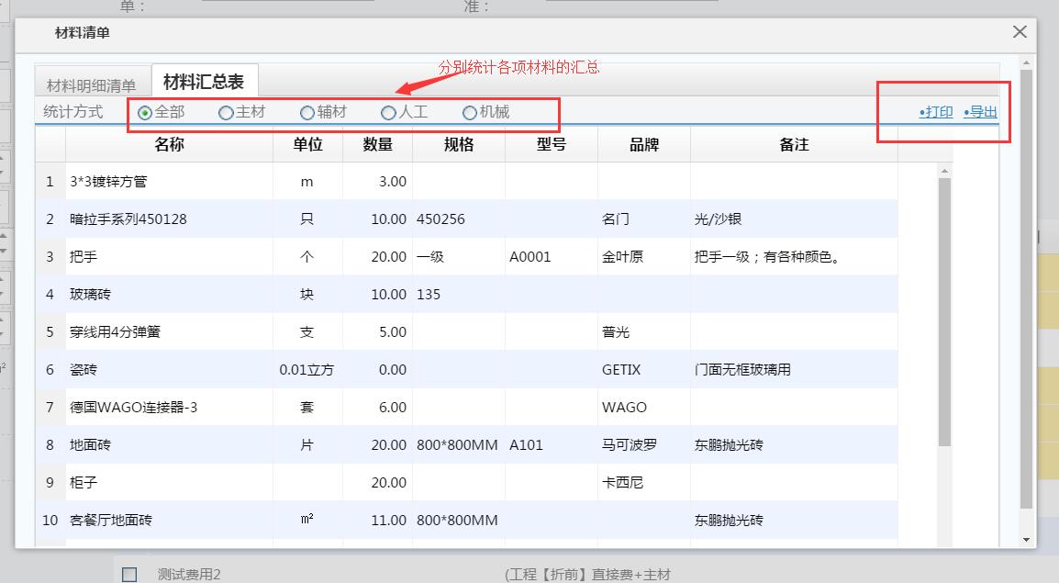1059x583 pixels.
Task: Select the 材料汇总表 tab
Action: tap(204, 82)
